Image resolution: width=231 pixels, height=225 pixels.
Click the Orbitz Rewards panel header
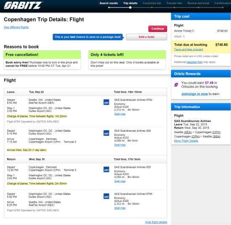coord(201,74)
